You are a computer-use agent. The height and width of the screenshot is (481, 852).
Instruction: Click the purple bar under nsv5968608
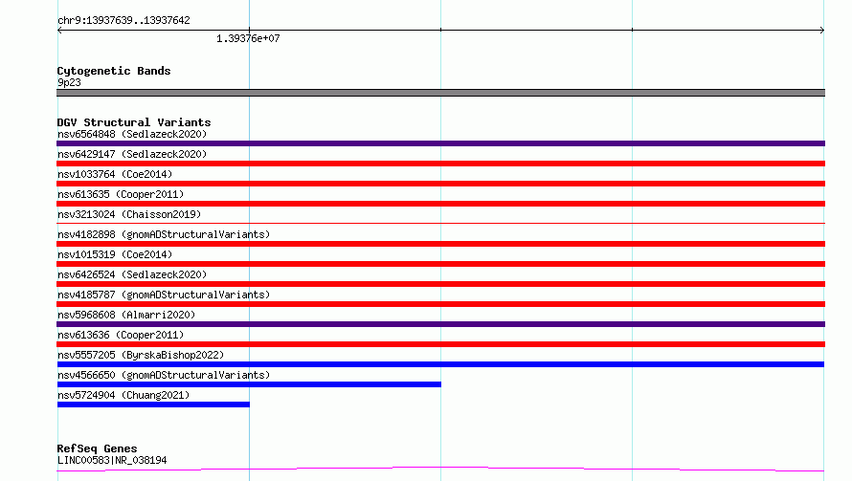(440, 324)
